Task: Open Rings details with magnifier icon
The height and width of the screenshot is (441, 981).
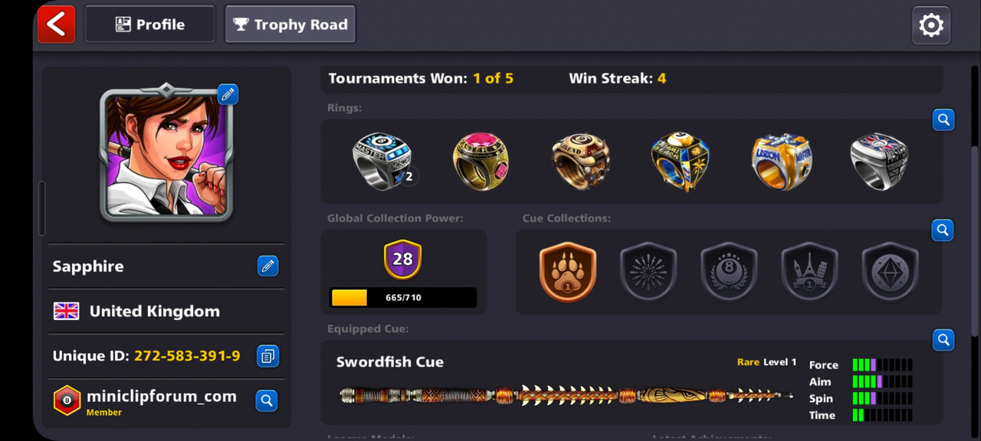Action: 943,119
